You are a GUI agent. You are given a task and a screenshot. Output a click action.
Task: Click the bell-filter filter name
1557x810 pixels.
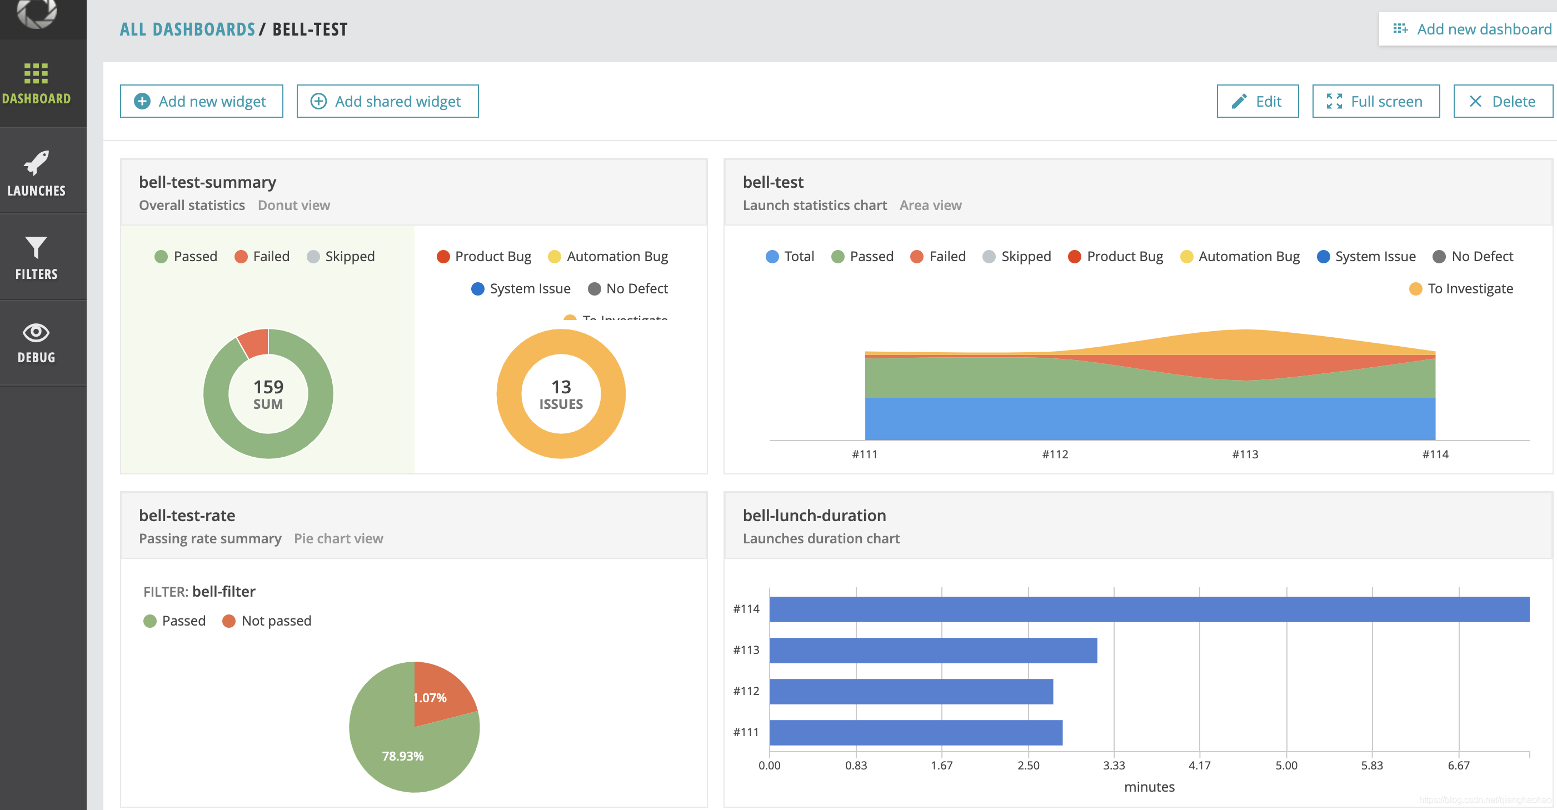(223, 591)
